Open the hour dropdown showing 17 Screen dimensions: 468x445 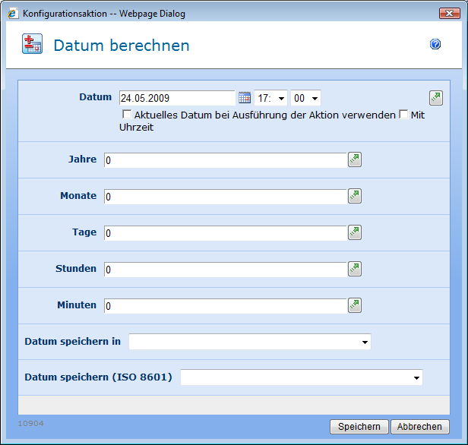(x=272, y=98)
